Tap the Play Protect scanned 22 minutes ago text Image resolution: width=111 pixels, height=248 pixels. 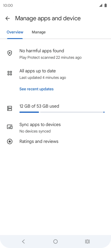point(50,58)
